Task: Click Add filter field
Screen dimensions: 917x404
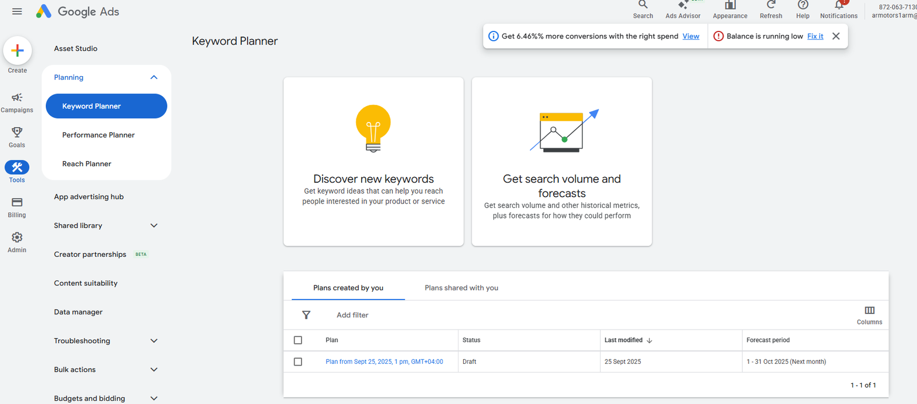Action: (x=352, y=315)
